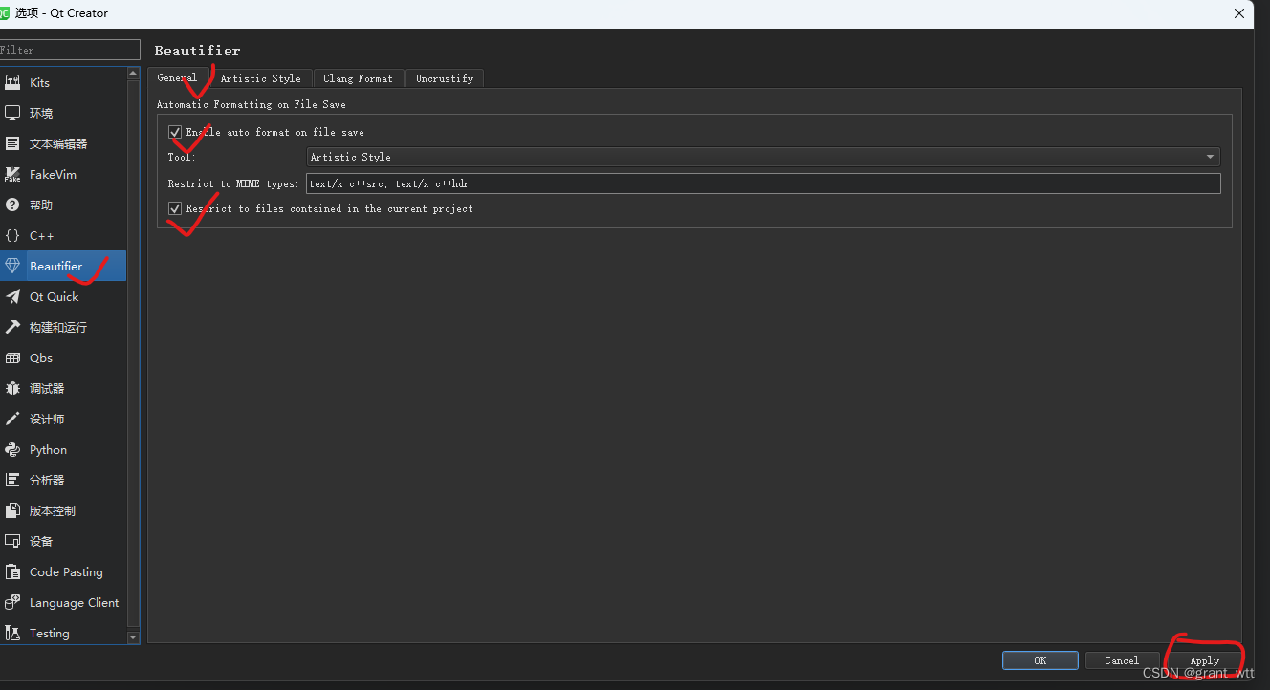Toggle Restrict to files in current project
Screen dimensions: 1270x690
[175, 208]
